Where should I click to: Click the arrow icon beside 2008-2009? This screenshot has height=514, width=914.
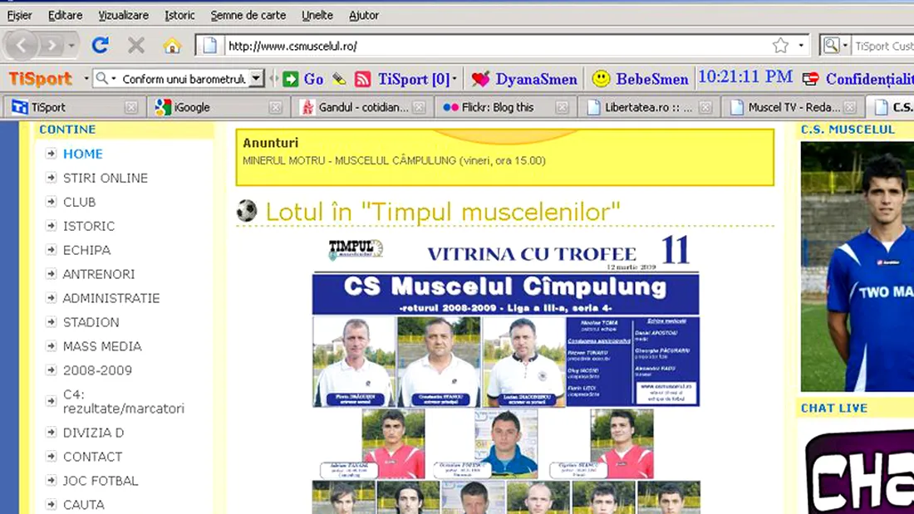tap(52, 370)
